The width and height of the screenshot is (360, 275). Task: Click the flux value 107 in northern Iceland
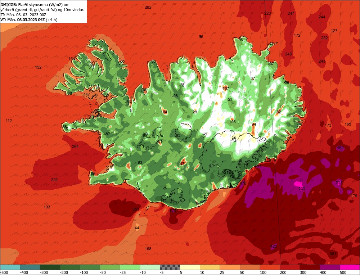226,89
